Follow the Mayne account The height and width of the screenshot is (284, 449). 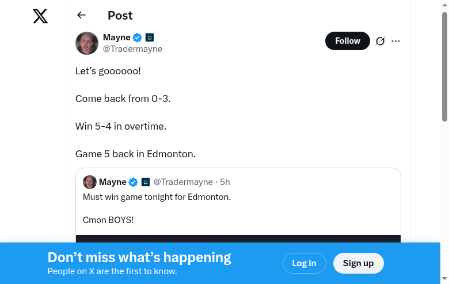[x=347, y=41]
